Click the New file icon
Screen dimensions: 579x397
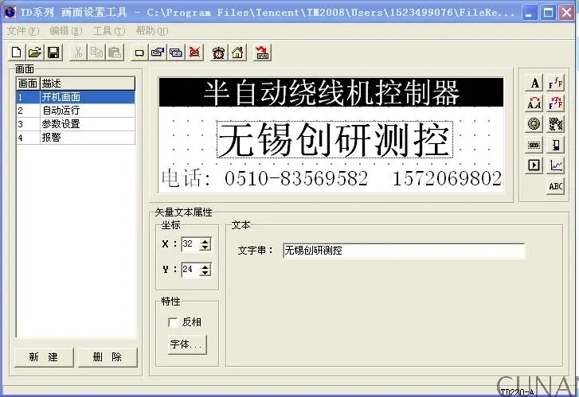(x=16, y=53)
